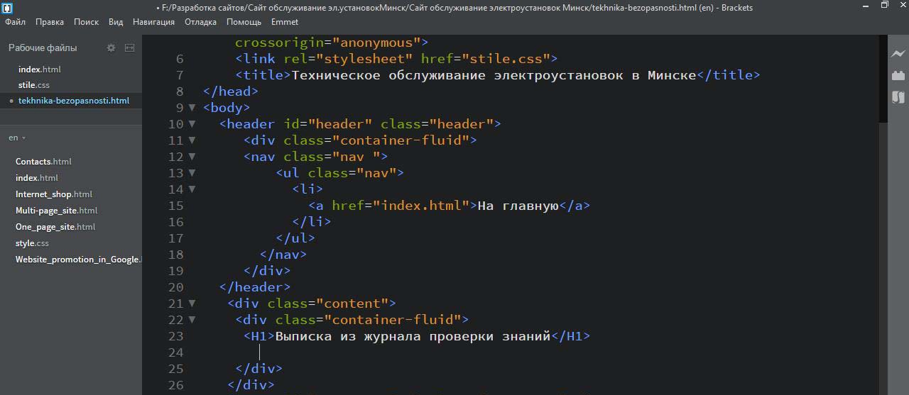This screenshot has width=909, height=395.
Task: Open working files settings gear icon
Action: tap(111, 48)
